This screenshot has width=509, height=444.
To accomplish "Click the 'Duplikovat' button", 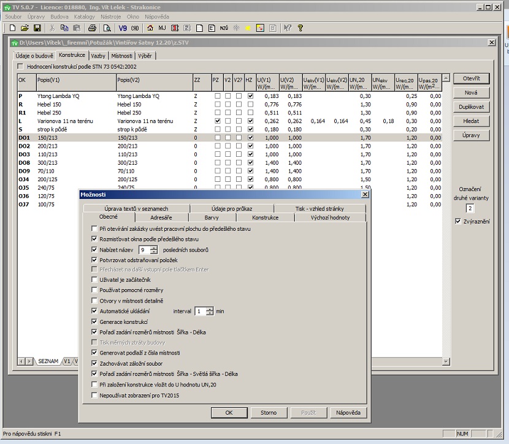I will pyautogui.click(x=471, y=107).
